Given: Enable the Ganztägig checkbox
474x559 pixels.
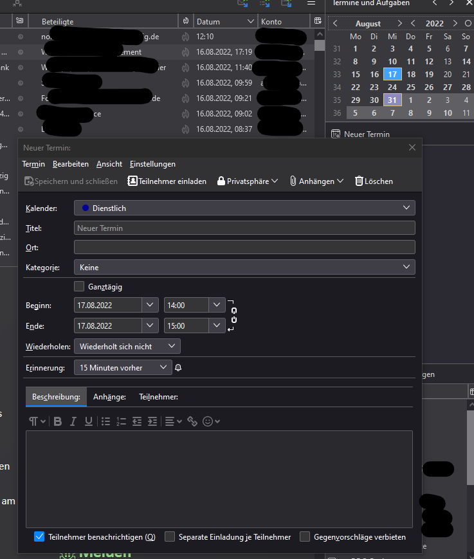Looking at the screenshot, I should [80, 286].
